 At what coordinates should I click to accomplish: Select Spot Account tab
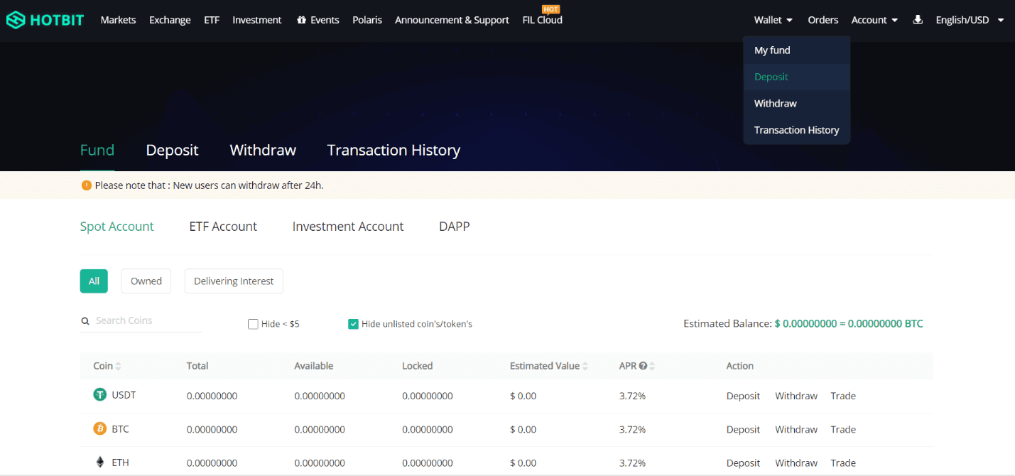pos(117,227)
